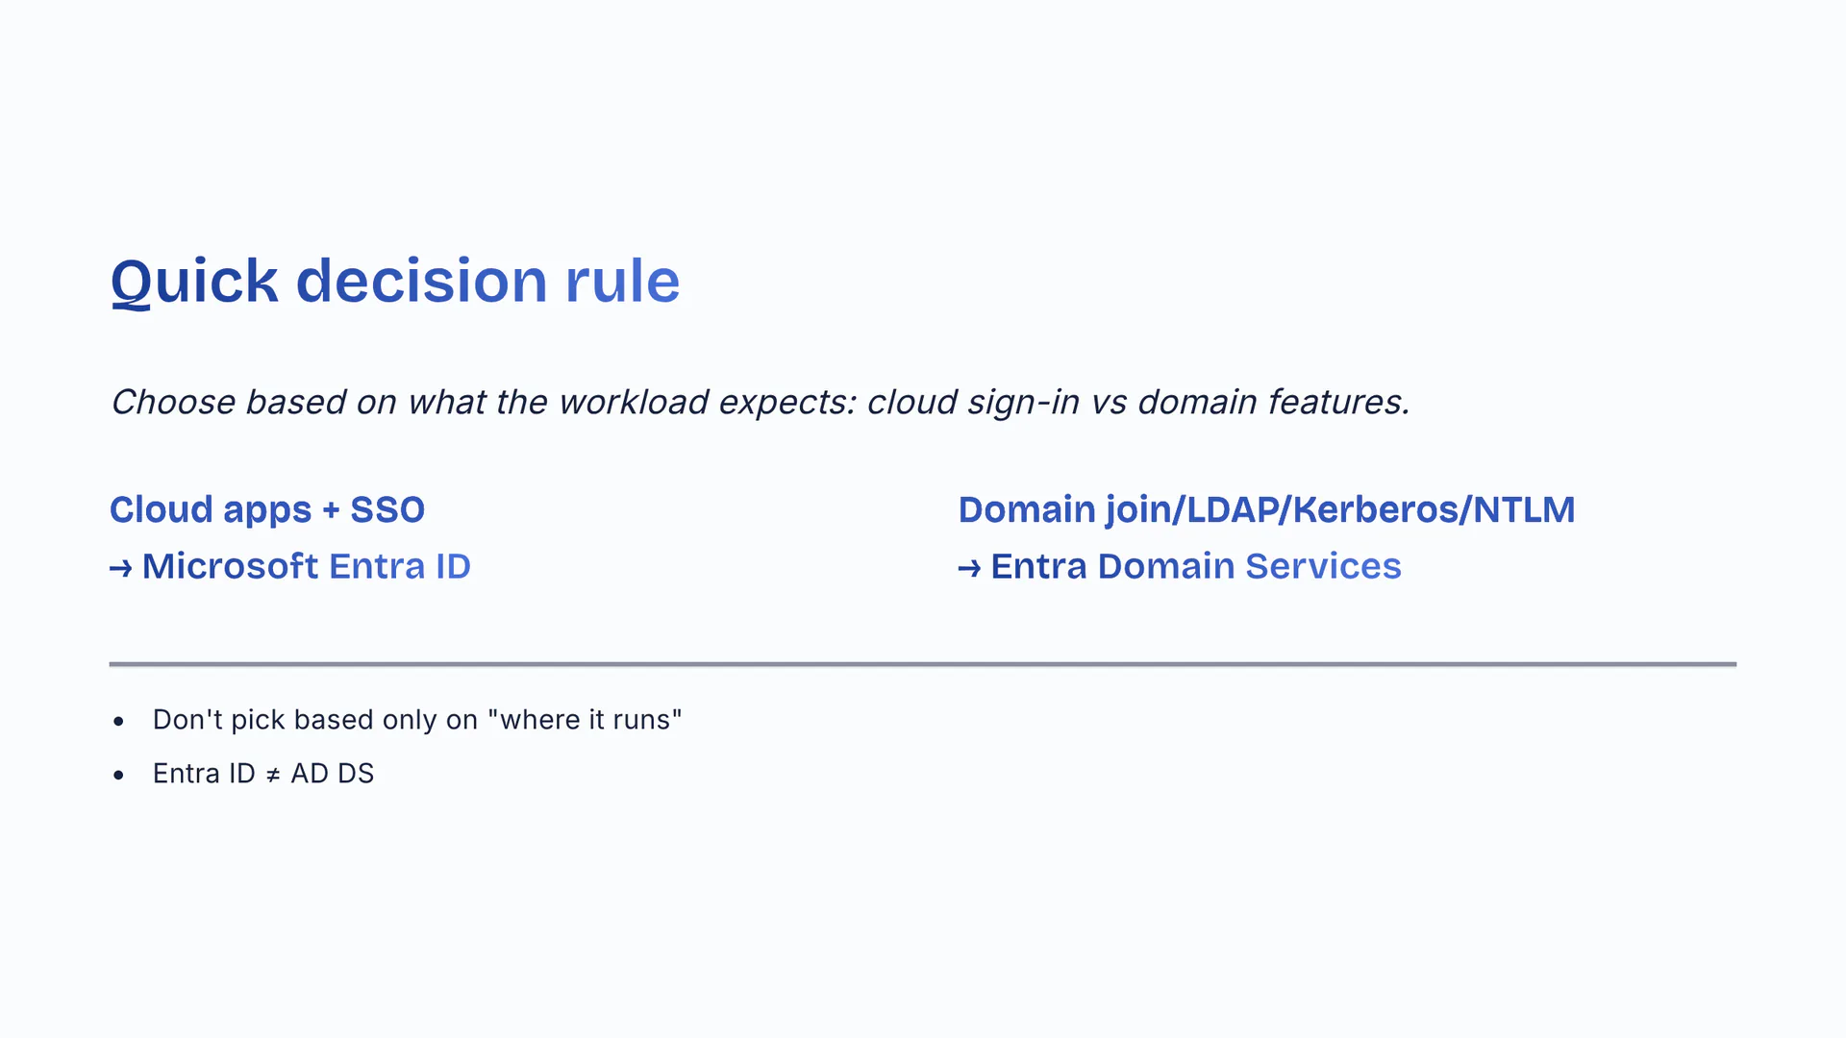Click the Entra Domain Services text

1195,566
